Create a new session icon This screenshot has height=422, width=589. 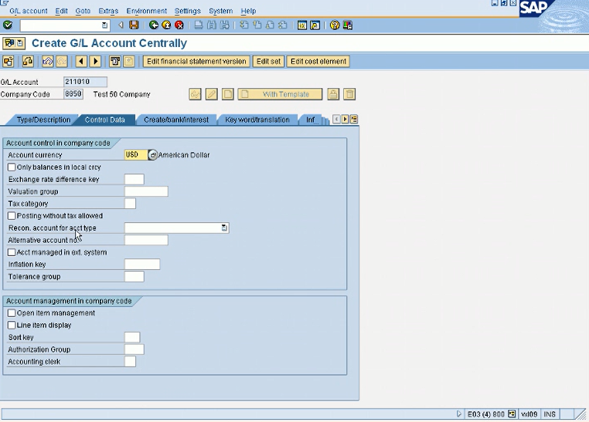click(301, 25)
